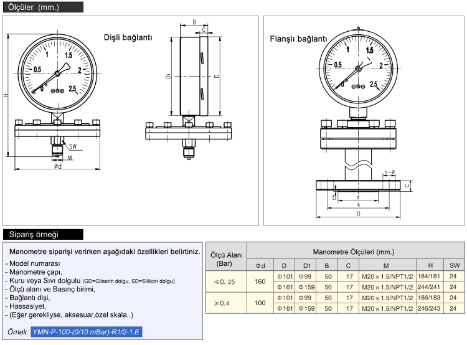Screen dimensions: 467x345
Task: Click 'Φ159' in the 246/243 row
Action: (306, 308)
